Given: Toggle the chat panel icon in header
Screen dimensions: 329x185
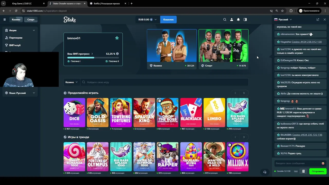Looking at the screenshot, I should point(245,20).
